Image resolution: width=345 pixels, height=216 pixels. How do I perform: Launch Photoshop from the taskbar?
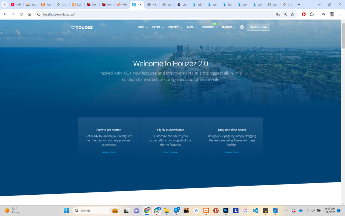coord(226,211)
